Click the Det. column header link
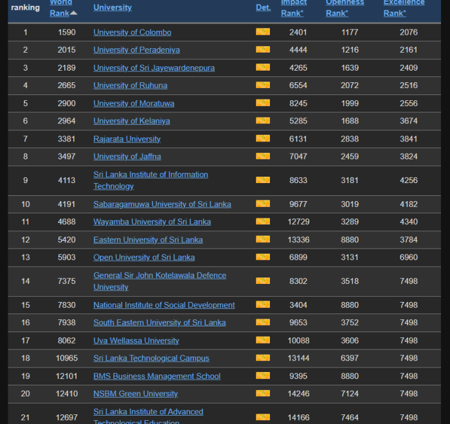This screenshot has width=450, height=424. tap(263, 8)
